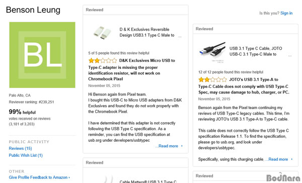Open the JOTO USB cable product thumbnail
Viewport: 302px width, 183px height.
pos(212,52)
